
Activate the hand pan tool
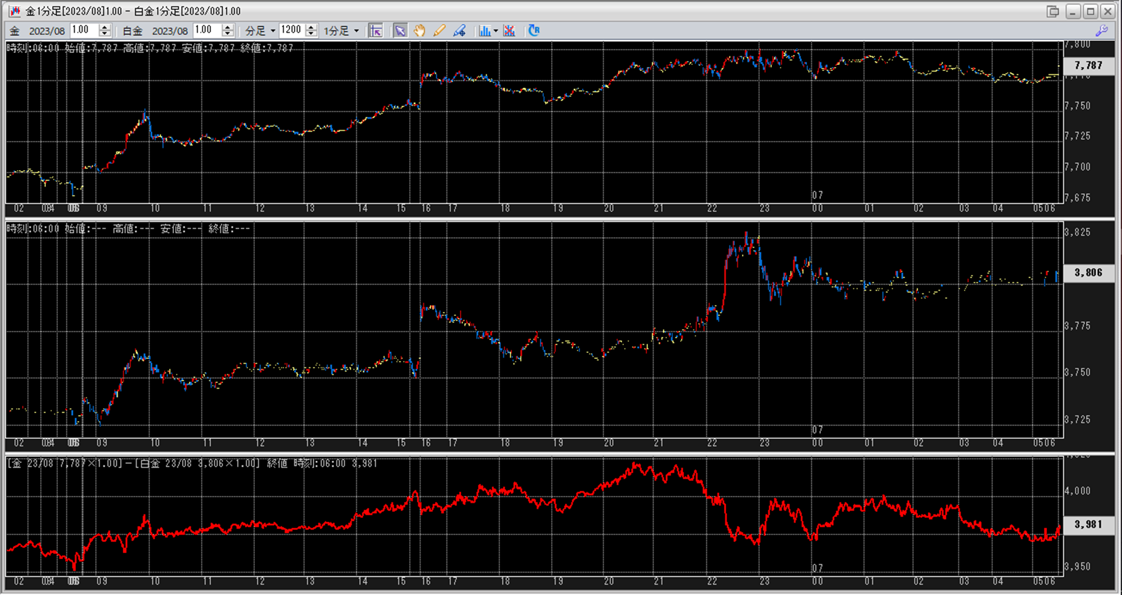point(420,31)
